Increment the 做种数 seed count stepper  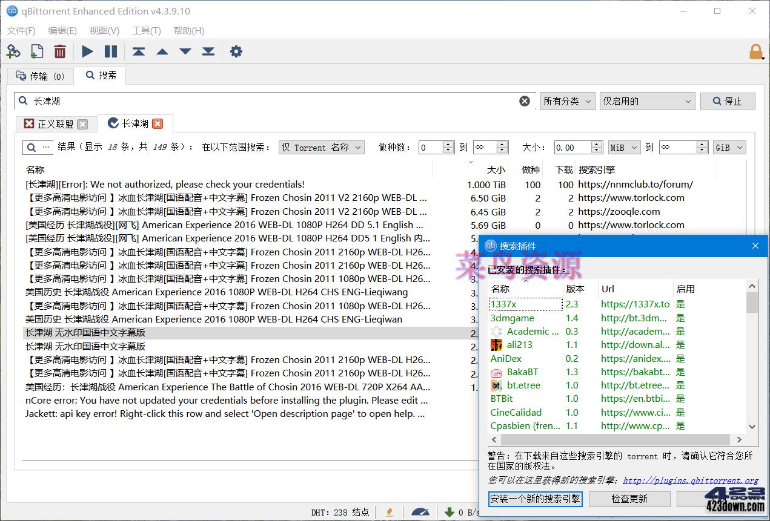click(x=448, y=143)
